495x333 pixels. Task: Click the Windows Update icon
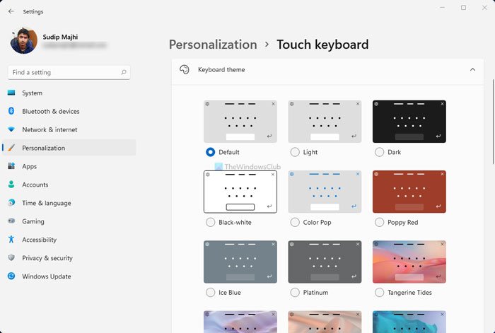tap(11, 276)
